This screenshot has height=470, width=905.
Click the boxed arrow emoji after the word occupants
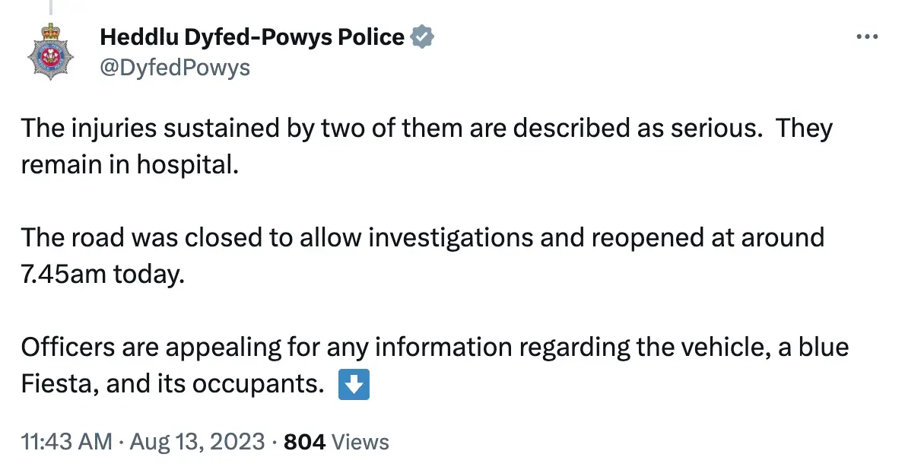(x=354, y=384)
